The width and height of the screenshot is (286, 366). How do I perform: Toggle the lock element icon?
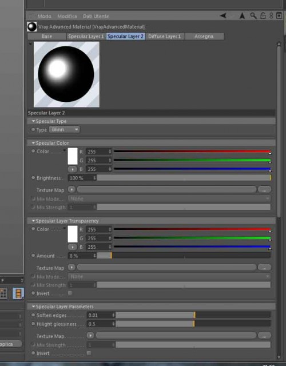pos(263,15)
